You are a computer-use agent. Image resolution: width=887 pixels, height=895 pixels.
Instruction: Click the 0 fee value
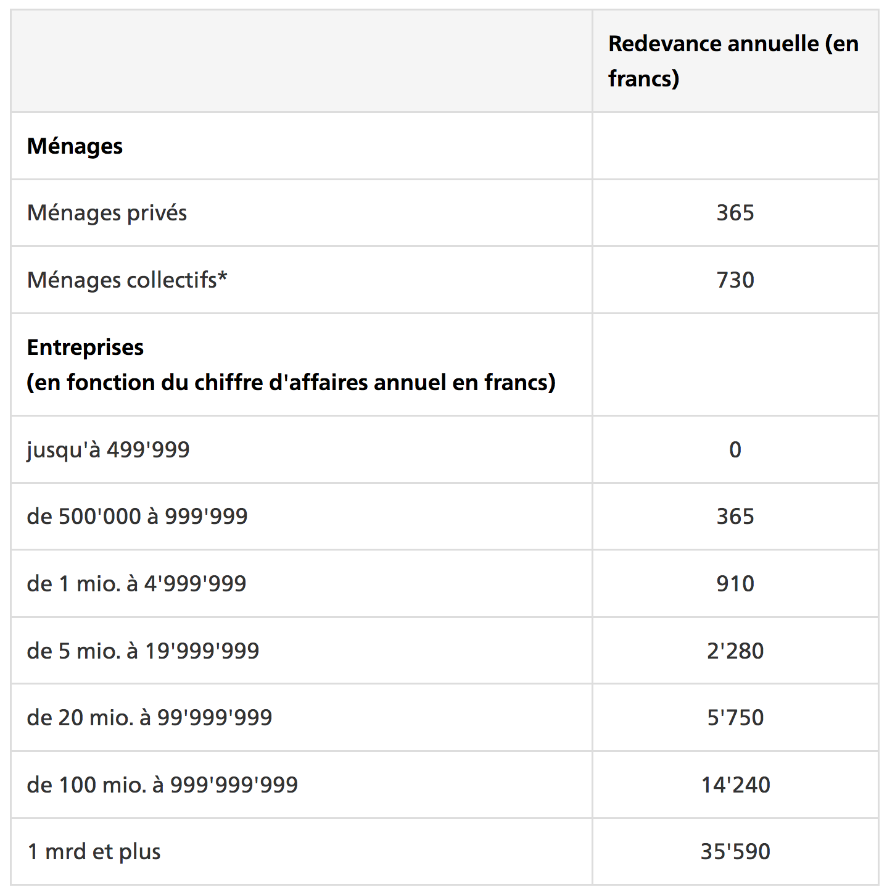coord(735,450)
